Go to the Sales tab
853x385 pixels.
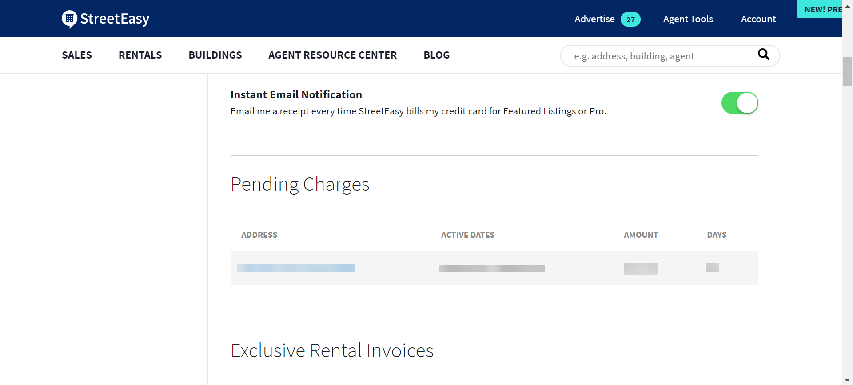[77, 55]
